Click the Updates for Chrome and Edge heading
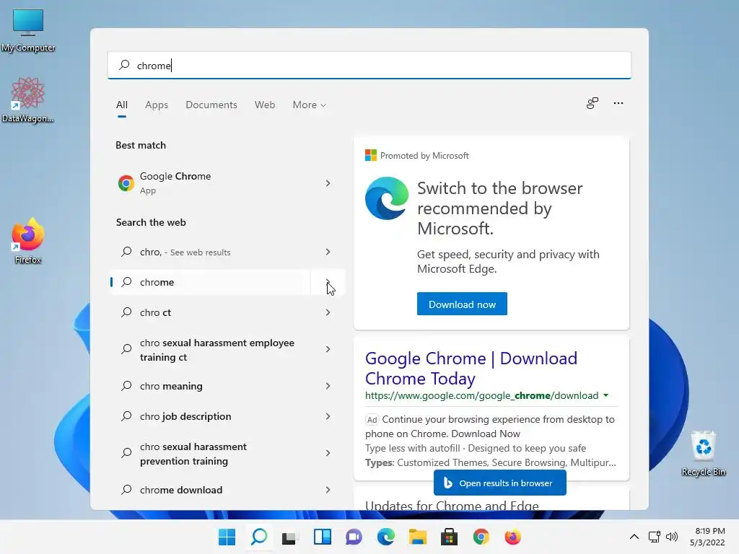Image resolution: width=739 pixels, height=554 pixels. (x=452, y=506)
